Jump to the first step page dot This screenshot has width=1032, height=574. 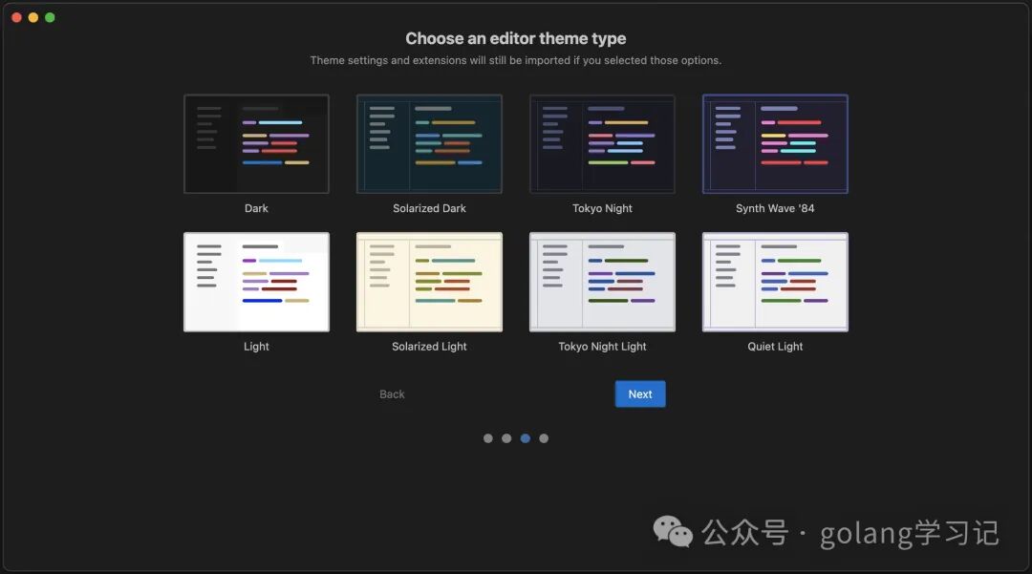[487, 438]
